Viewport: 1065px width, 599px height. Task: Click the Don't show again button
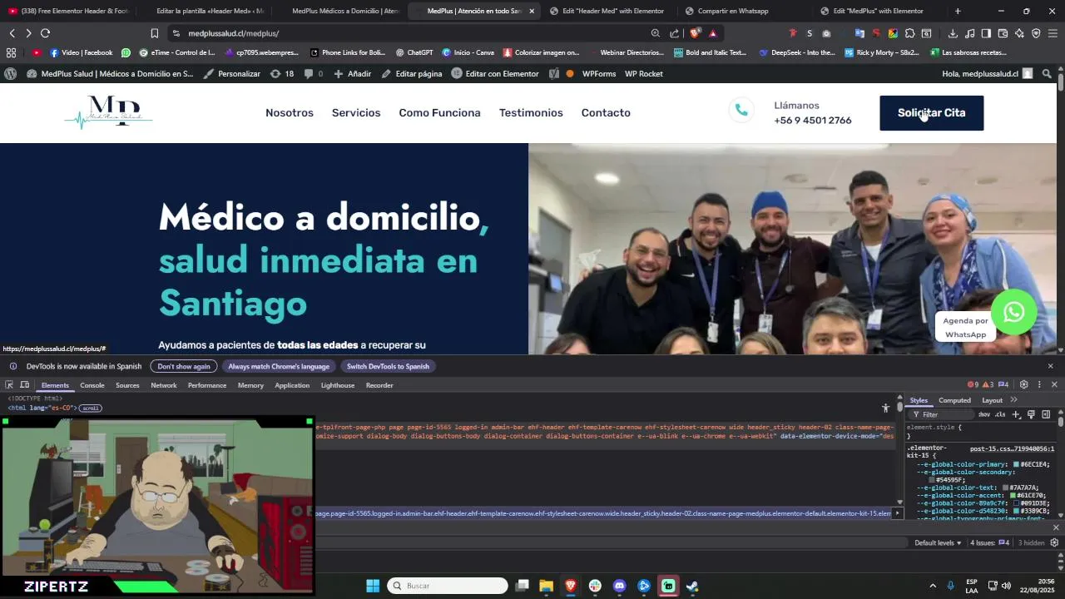184,366
